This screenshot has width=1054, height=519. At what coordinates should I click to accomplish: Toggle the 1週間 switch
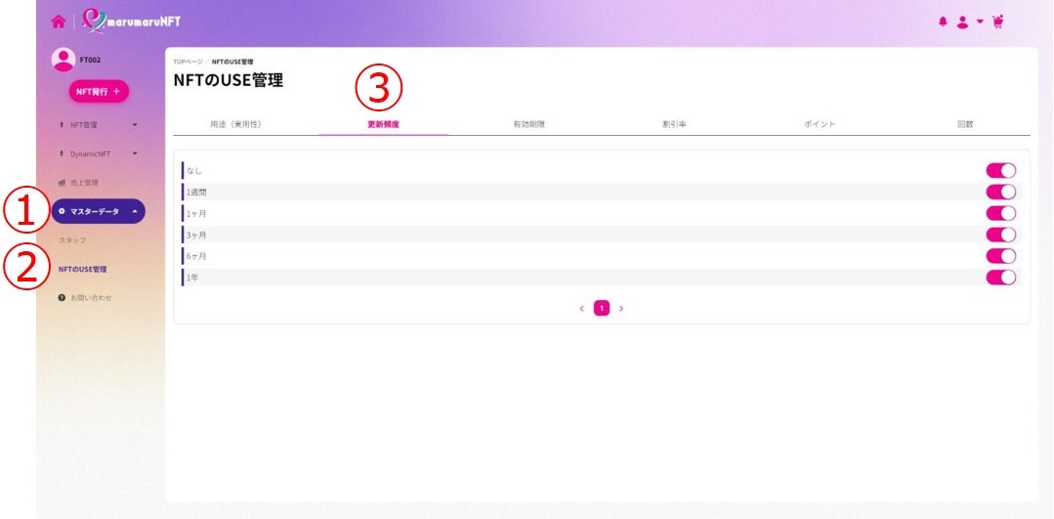1001,193
